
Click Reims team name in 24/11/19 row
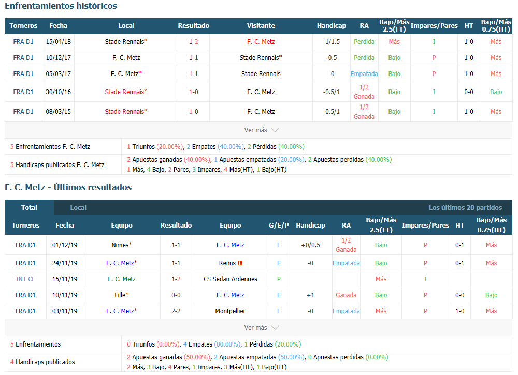227,263
